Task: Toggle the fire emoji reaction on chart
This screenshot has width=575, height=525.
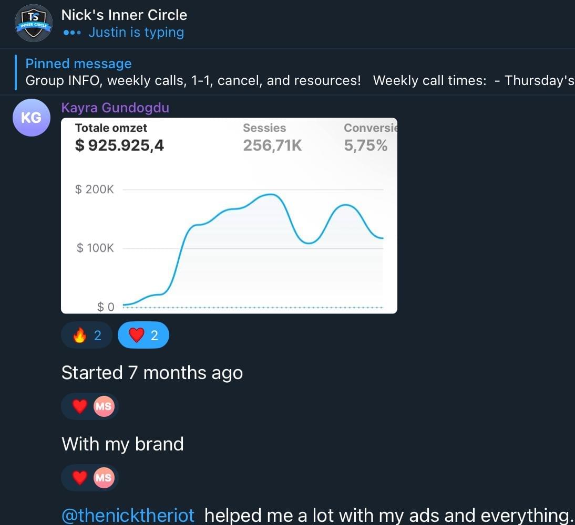Action: [x=87, y=335]
